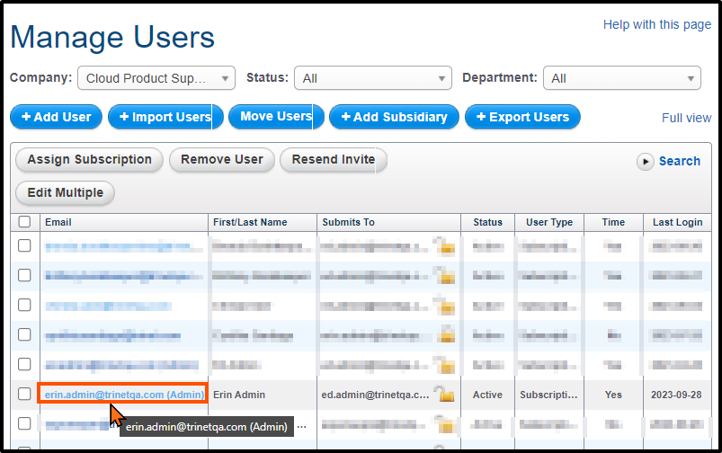Check the select-all checkbox in header row

tap(24, 222)
